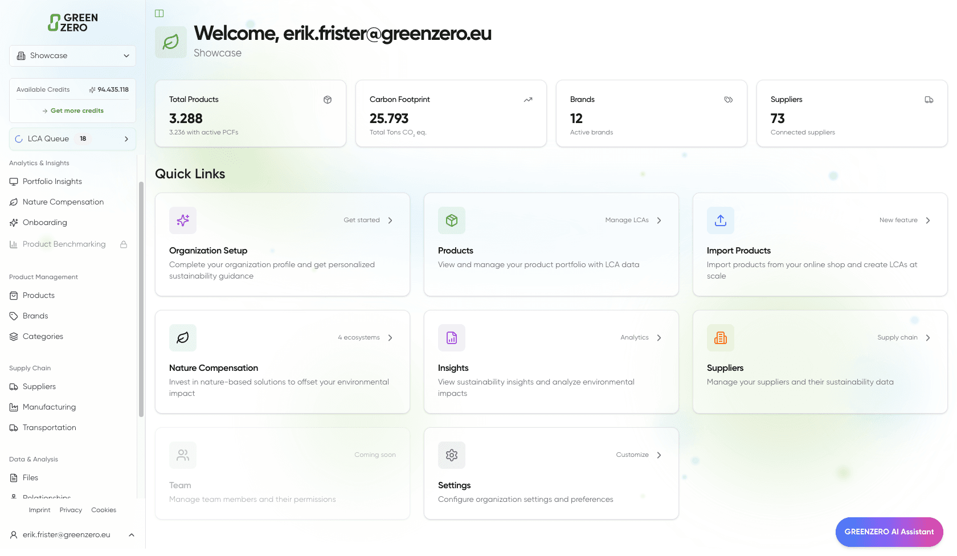Expand the LCA Queue panel
957x556 pixels.
point(72,138)
